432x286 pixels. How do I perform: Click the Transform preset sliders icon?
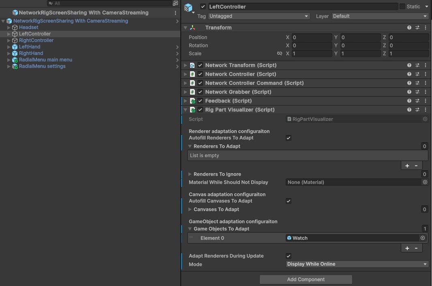[x=417, y=28]
